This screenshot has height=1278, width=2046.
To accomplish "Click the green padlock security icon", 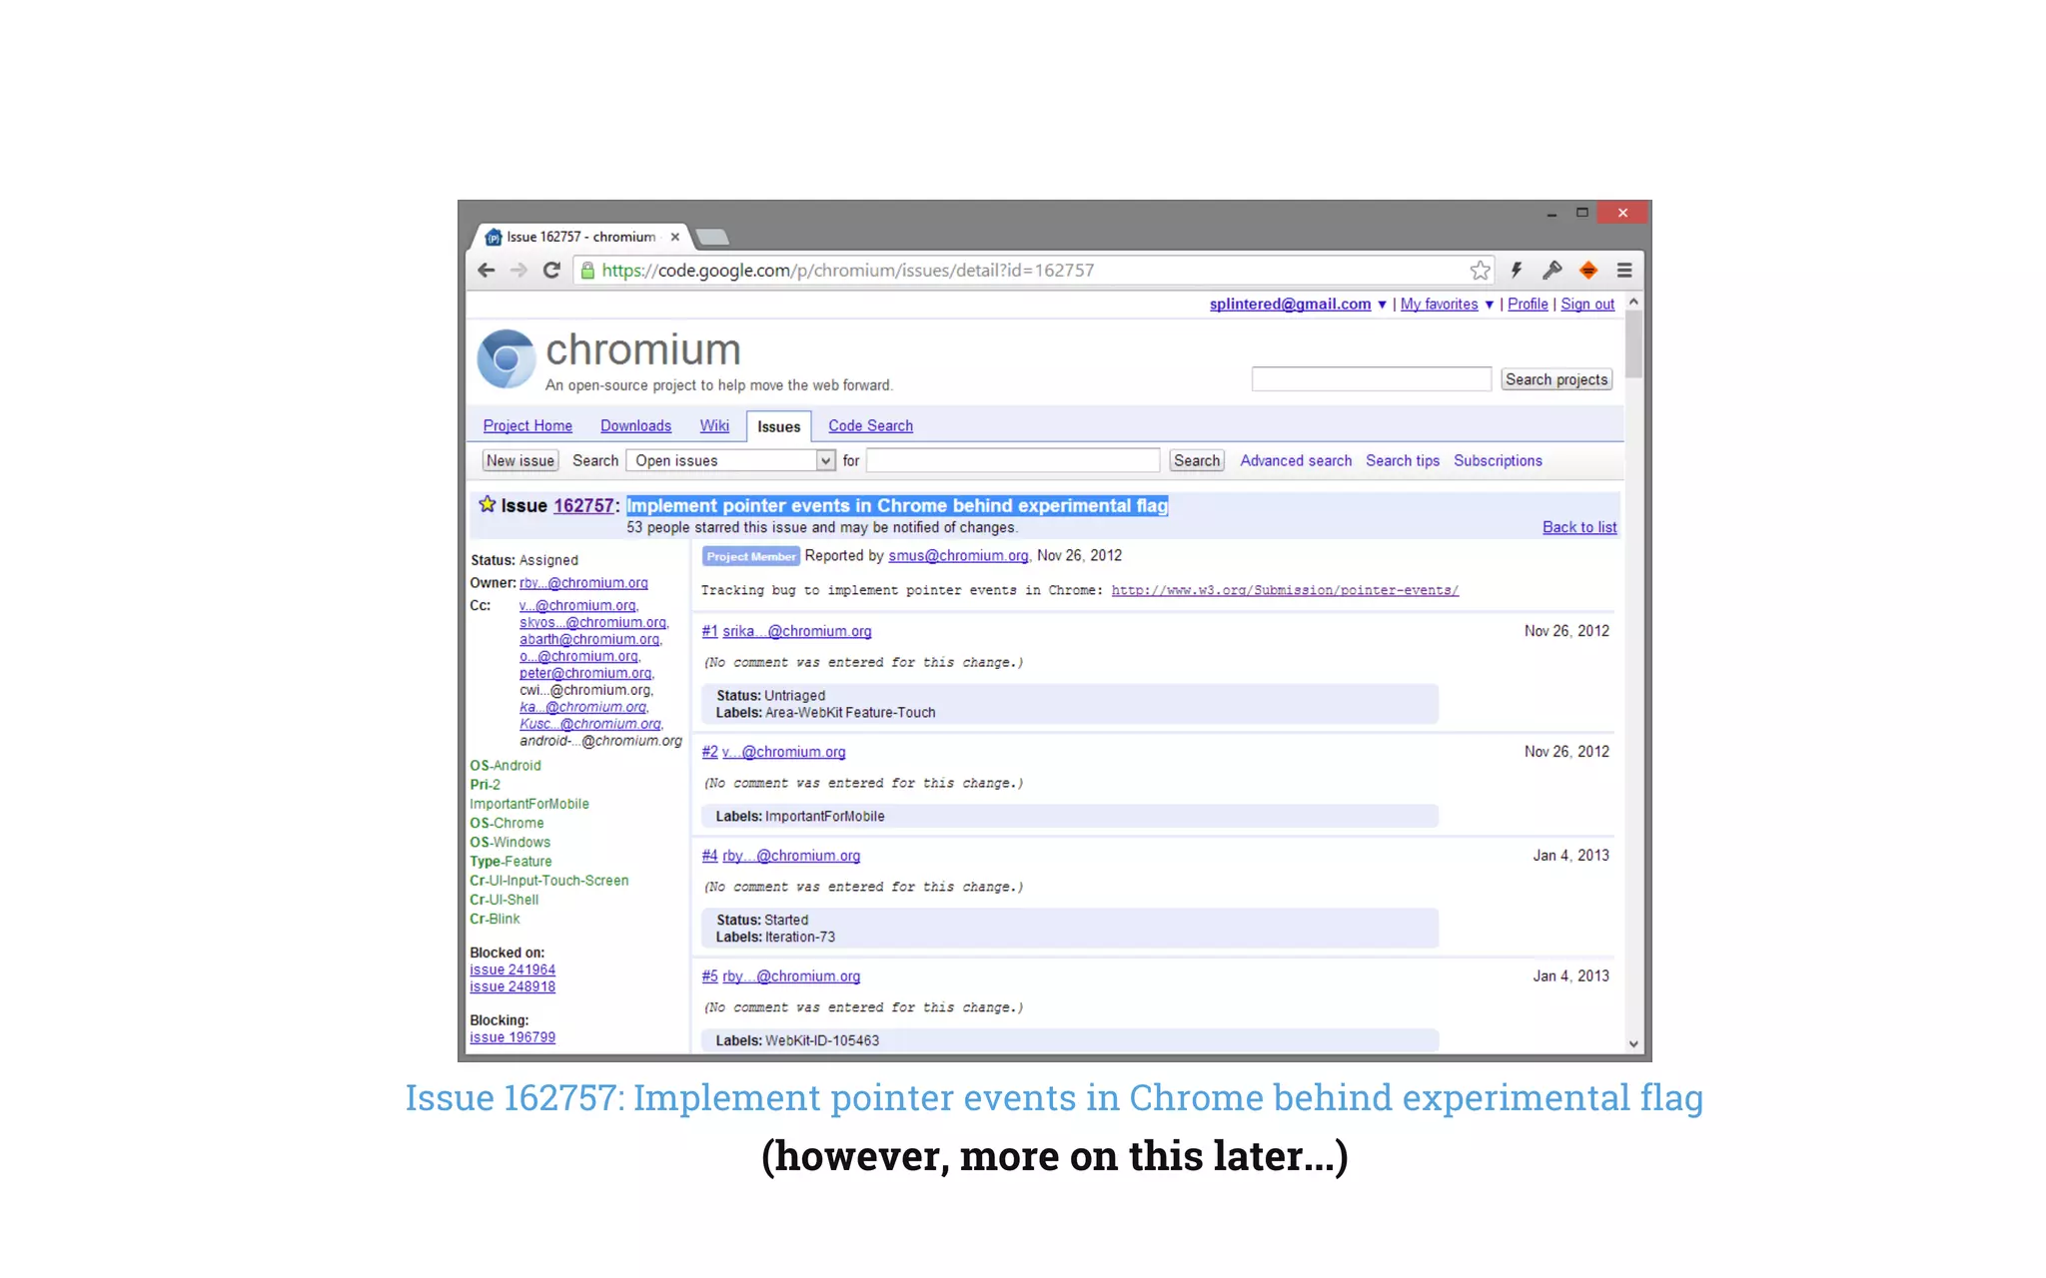I will (x=587, y=271).
